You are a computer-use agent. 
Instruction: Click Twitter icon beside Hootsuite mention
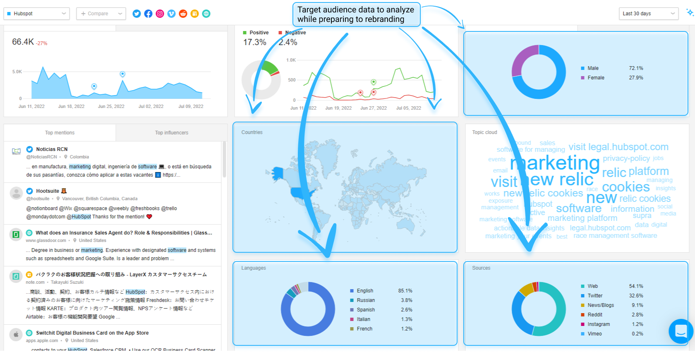coord(29,191)
